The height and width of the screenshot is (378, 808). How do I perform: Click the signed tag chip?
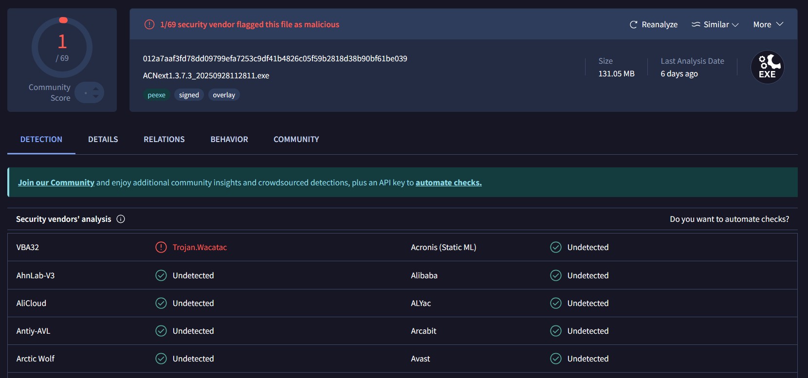(x=189, y=95)
